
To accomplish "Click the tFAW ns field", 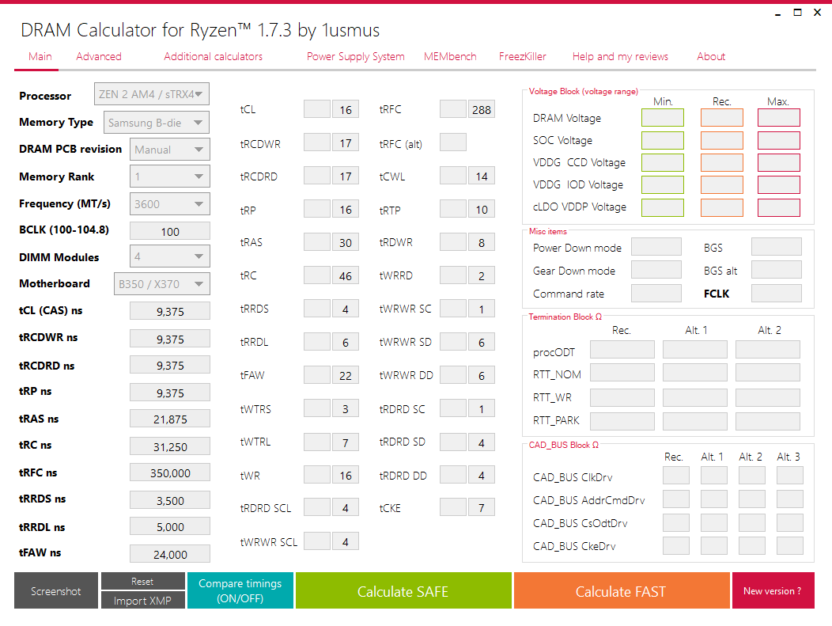I will [170, 554].
